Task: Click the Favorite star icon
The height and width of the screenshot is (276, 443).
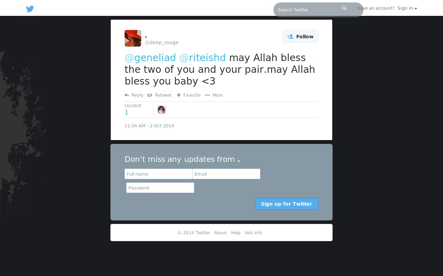Action: [179, 95]
